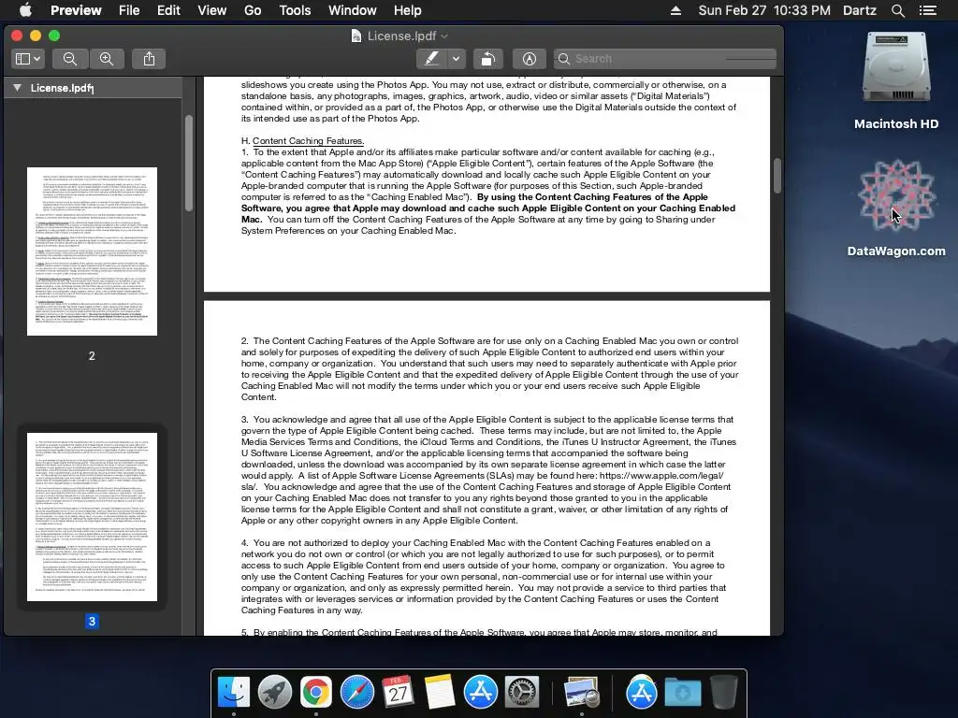This screenshot has width=958, height=718.
Task: Click the Dartz user name menu
Action: [860, 10]
